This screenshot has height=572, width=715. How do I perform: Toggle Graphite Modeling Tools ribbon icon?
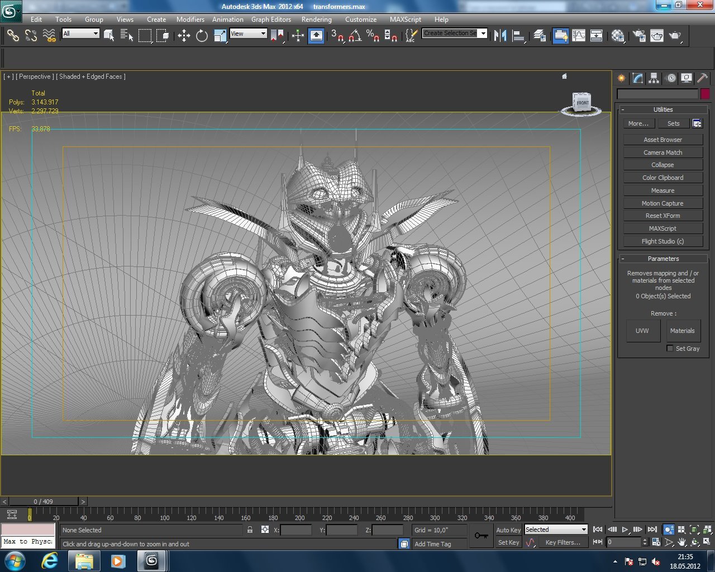point(560,36)
